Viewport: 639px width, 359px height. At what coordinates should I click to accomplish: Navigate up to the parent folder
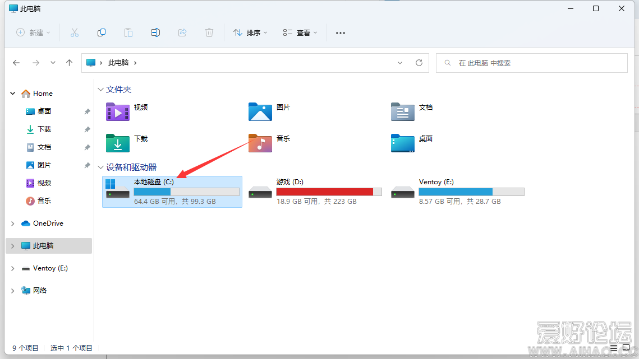tap(69, 63)
